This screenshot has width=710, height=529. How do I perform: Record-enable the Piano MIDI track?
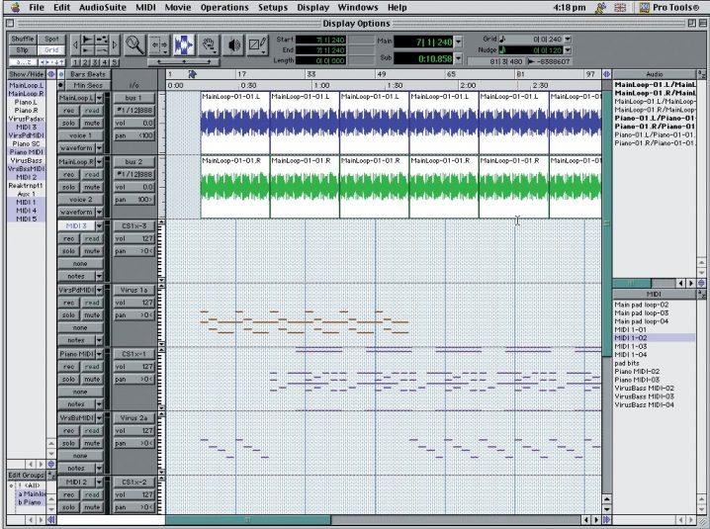tap(70, 366)
